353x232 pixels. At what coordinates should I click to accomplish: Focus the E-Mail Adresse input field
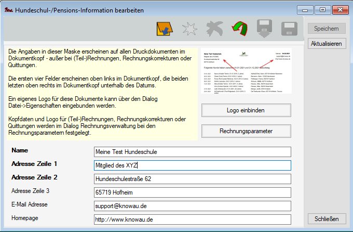coord(192,206)
